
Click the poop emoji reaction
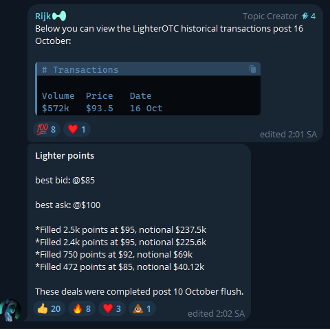click(142, 308)
